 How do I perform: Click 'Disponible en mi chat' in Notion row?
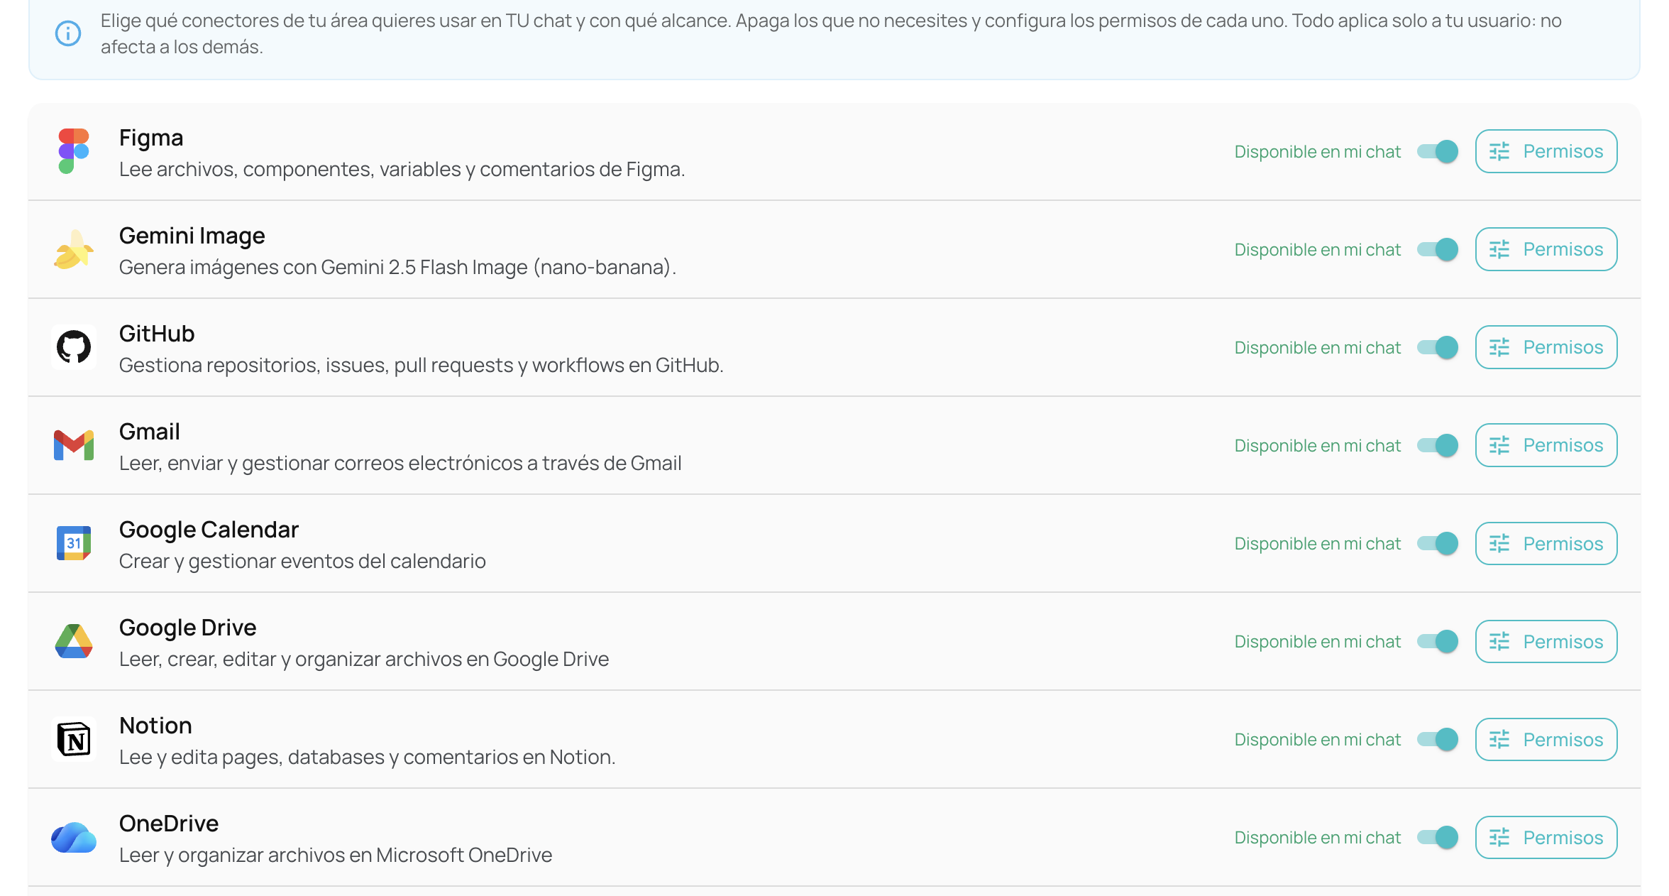click(x=1317, y=739)
